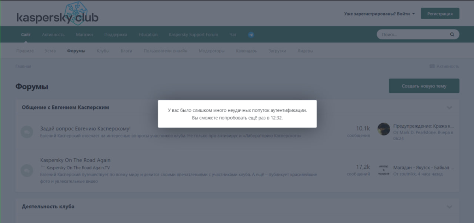Image resolution: width=474 pixels, height=223 pixels.
Task: Go to Правила submenu link
Action: (x=25, y=51)
